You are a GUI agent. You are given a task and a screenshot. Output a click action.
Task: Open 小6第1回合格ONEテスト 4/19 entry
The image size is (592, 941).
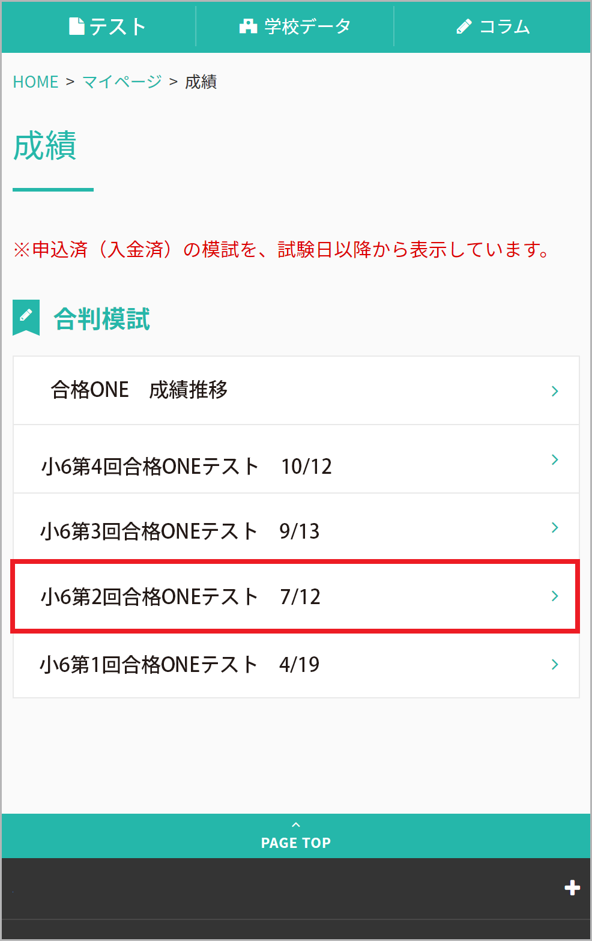tap(179, 665)
